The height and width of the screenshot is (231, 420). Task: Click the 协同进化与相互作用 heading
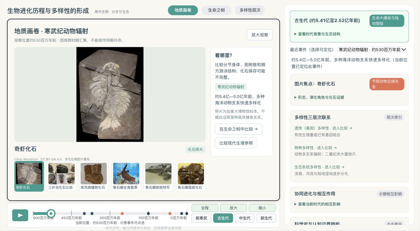coord(315,194)
